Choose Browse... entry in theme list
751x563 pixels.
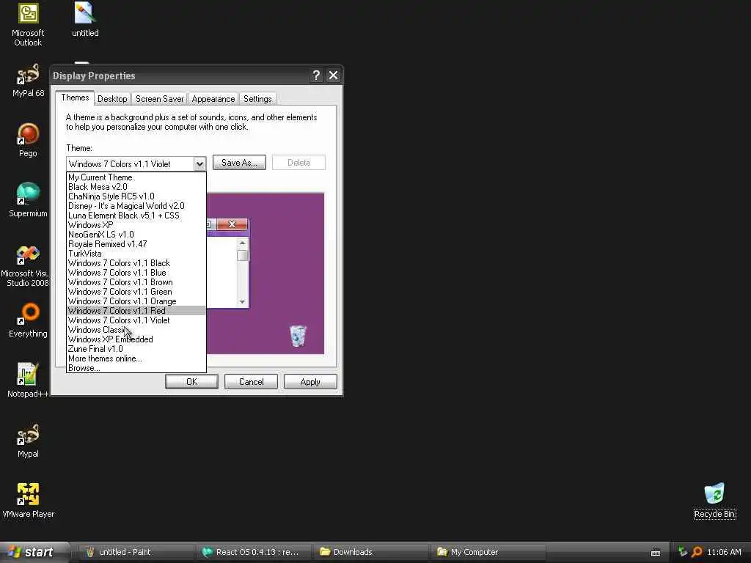(136, 368)
